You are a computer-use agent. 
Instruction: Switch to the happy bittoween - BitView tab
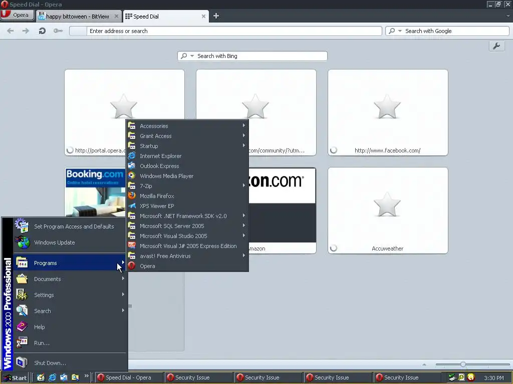(x=79, y=16)
